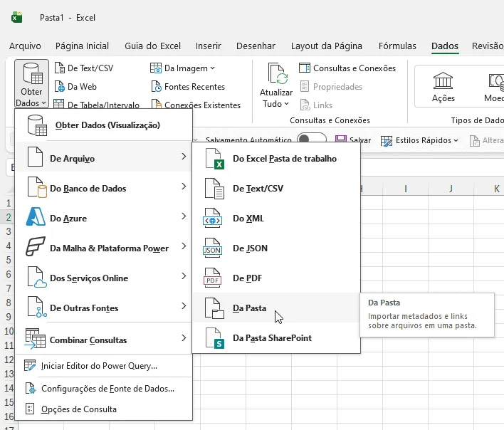Image resolution: width=504 pixels, height=430 pixels.
Task: Click the Dados ribbon tab
Action: (x=445, y=46)
